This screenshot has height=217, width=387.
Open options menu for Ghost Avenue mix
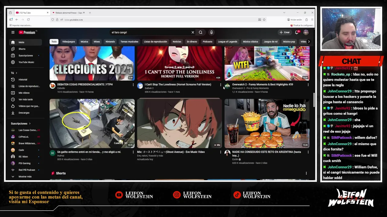[220, 153]
